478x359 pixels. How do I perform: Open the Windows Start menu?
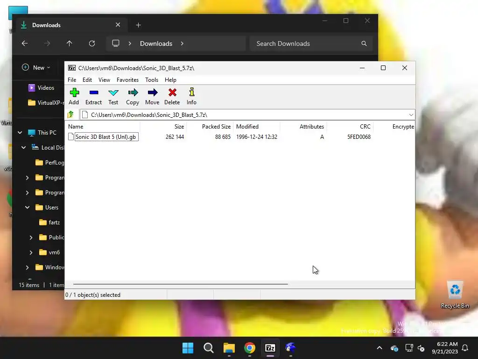pos(188,348)
